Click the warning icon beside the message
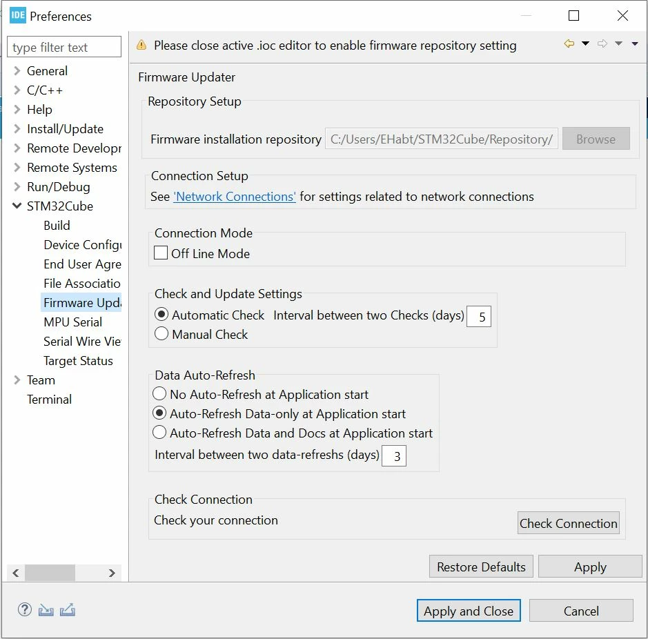The width and height of the screenshot is (648, 639). 141,45
